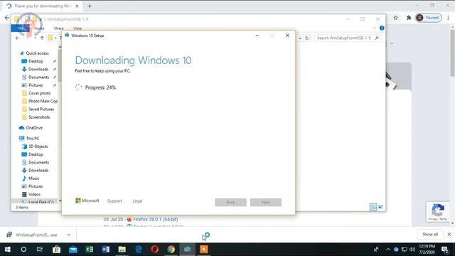Minimize the Windows 10 Setup window
Viewport: 455px width, 256px height.
257,36
